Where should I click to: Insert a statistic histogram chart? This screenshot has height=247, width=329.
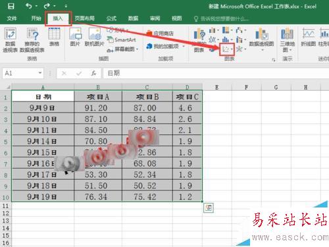point(227,40)
